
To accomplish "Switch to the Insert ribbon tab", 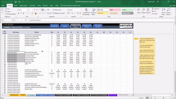I will click(16, 5).
